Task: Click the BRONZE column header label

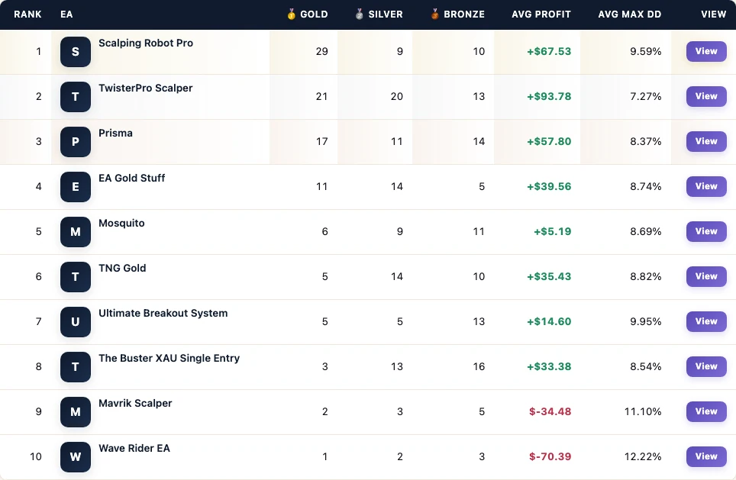Action: coord(464,14)
